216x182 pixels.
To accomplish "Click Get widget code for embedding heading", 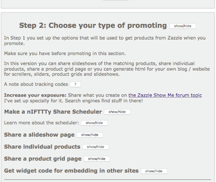I will (71, 171).
